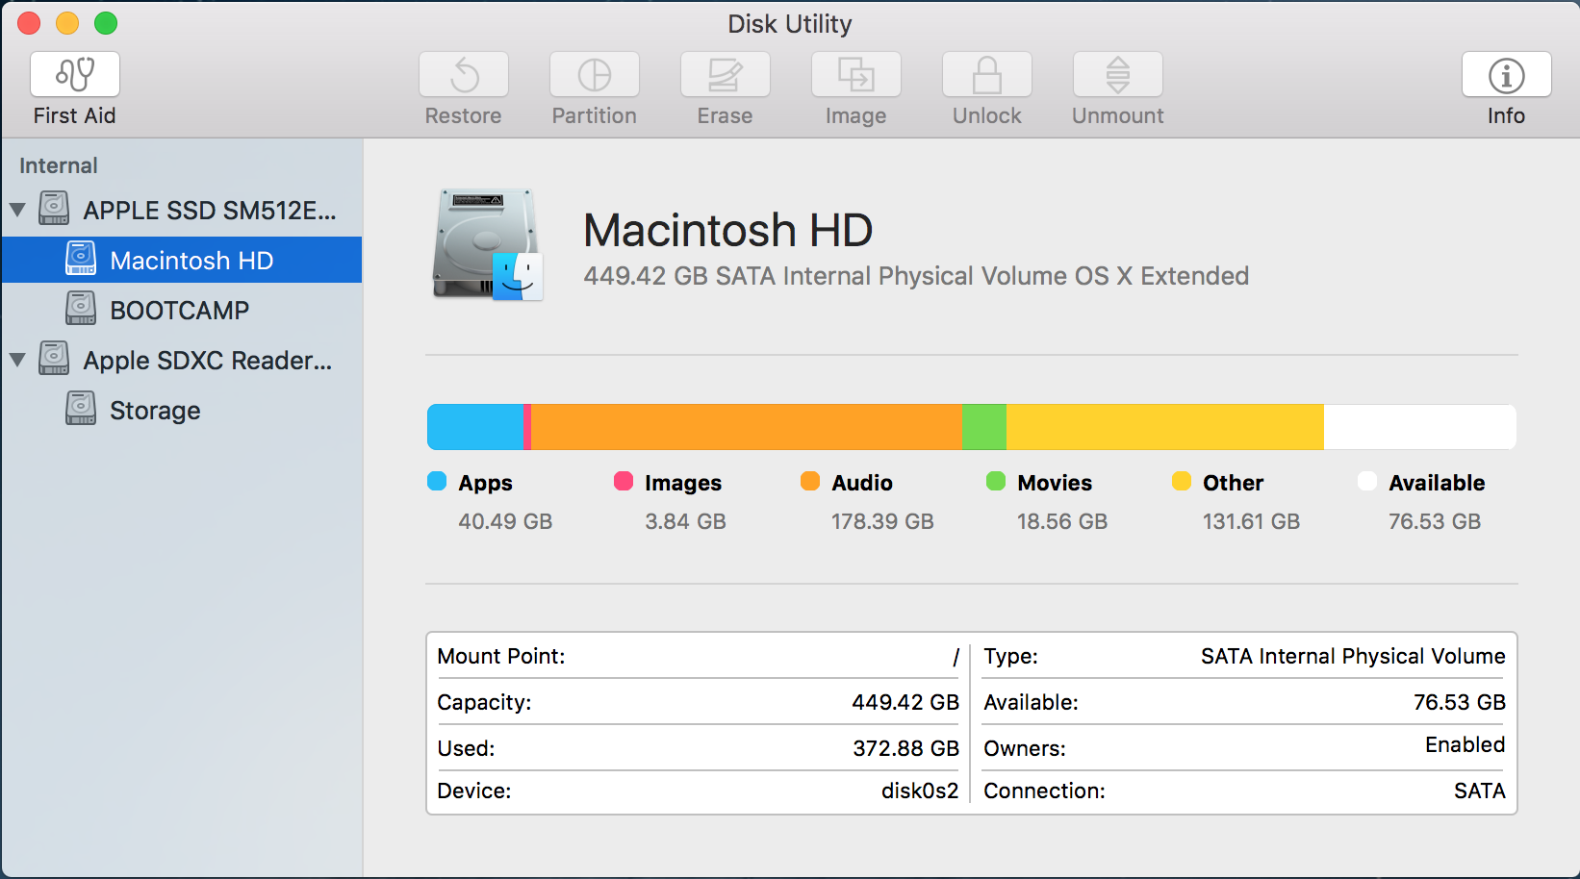Click the pink Images legend dot
The image size is (1580, 879).
(x=624, y=481)
